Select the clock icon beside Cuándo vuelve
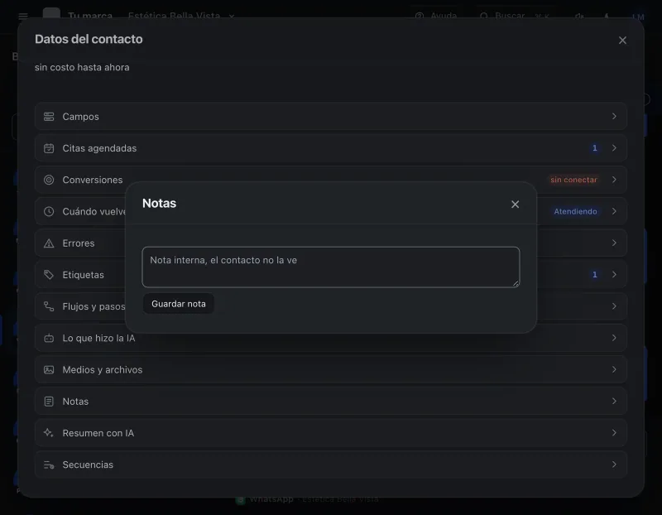 pos(49,212)
